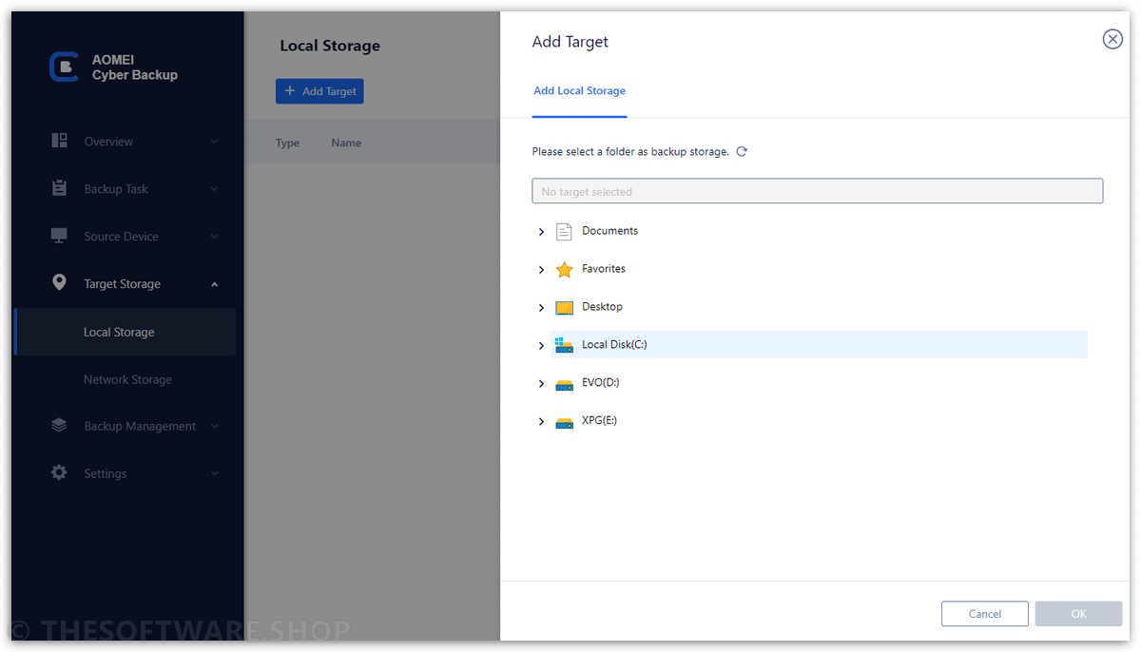Expand the Source Device menu chevron
This screenshot has height=652, width=1141.
(214, 237)
